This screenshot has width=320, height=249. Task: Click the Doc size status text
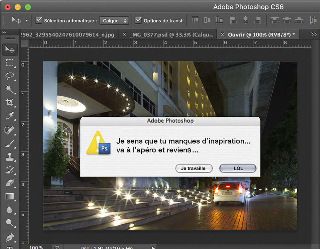pos(107,248)
